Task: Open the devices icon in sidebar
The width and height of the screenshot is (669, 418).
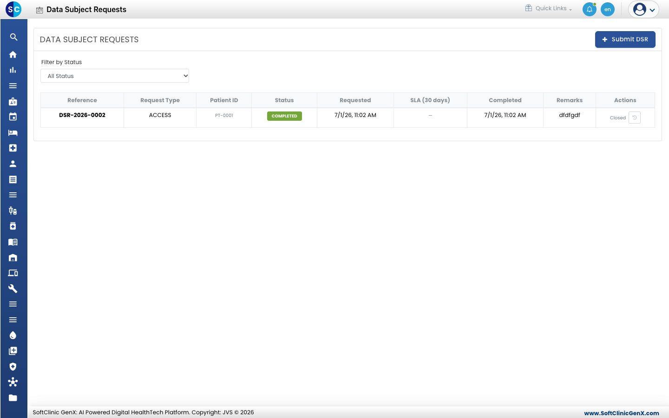Action: [x=13, y=273]
